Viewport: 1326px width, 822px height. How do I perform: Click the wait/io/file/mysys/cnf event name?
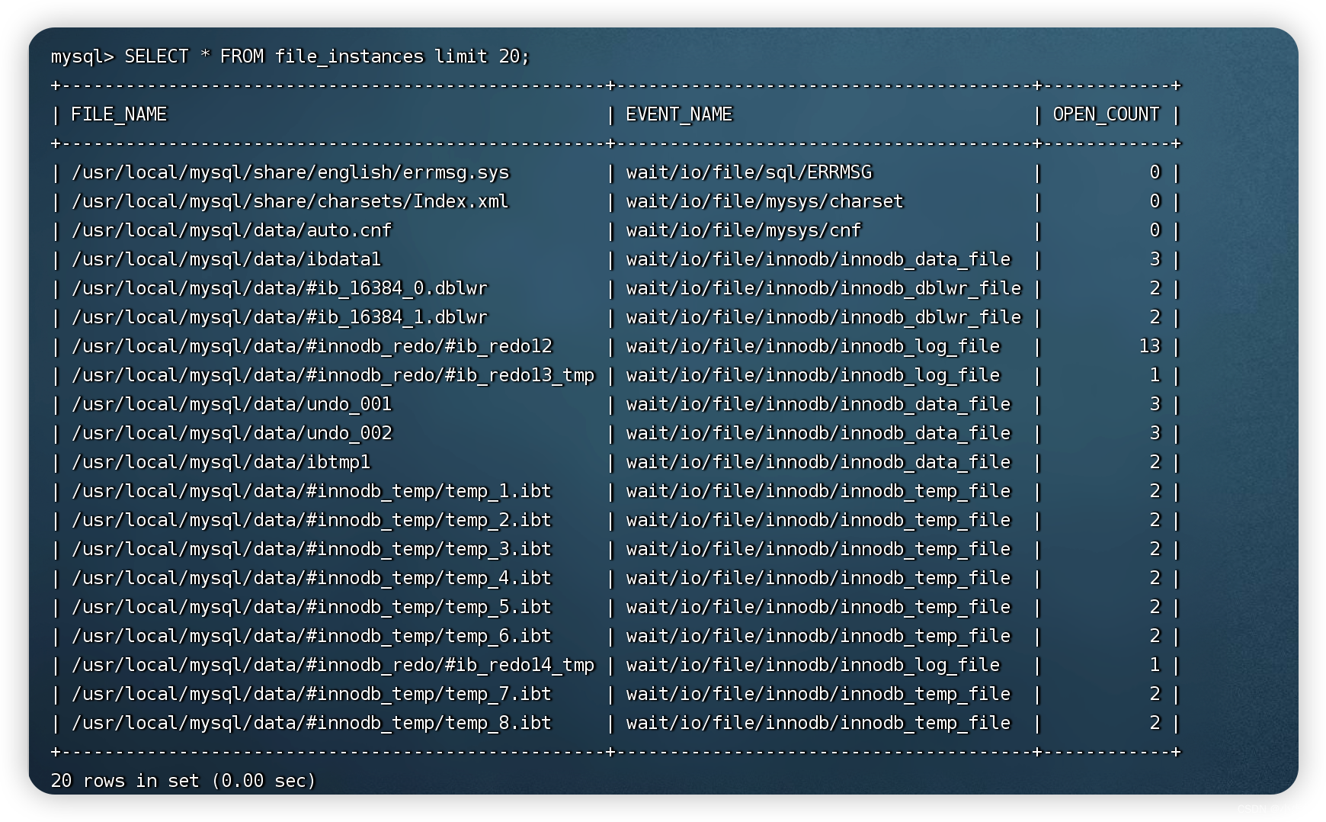coord(744,230)
